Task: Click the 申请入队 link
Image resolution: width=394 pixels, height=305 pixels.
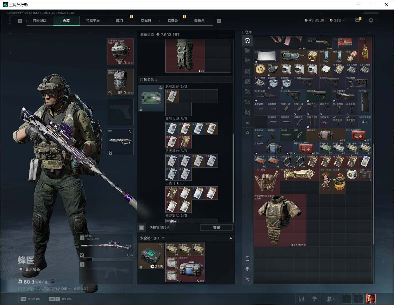Action: pos(80,288)
